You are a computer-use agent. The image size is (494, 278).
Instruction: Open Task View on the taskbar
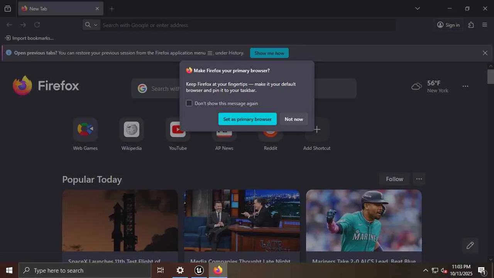tap(161, 270)
